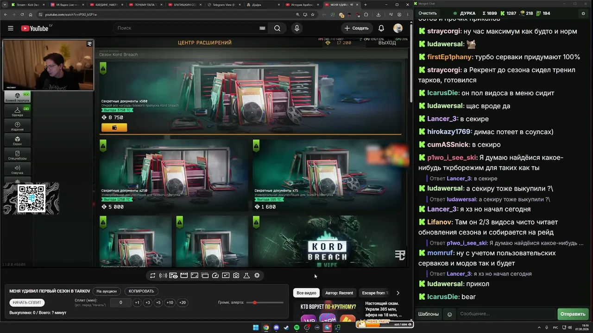The image size is (593, 333).
Task: Open the Боевой пропуск category
Action: point(17,97)
